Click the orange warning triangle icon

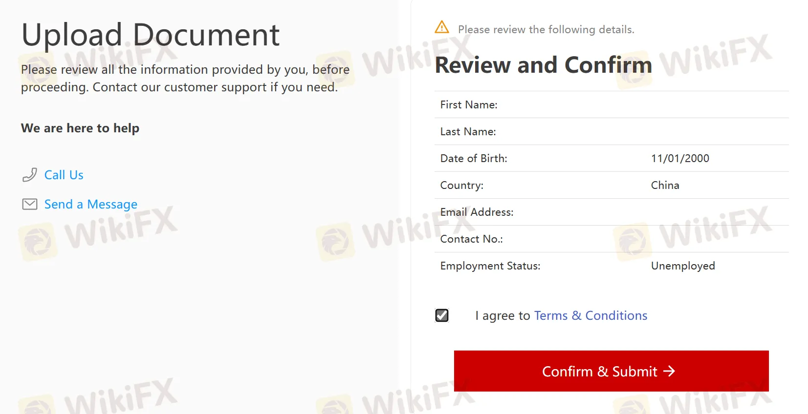coord(441,27)
